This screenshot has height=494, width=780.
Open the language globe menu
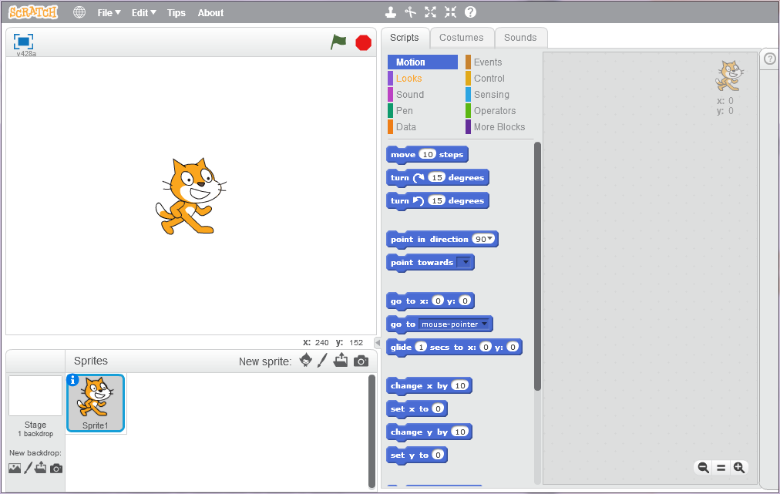click(79, 12)
